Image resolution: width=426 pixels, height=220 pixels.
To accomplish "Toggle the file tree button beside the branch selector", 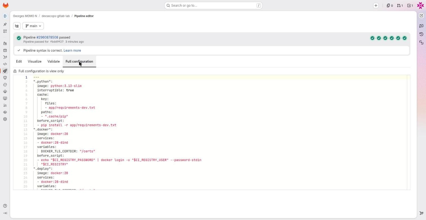I will [x=17, y=26].
